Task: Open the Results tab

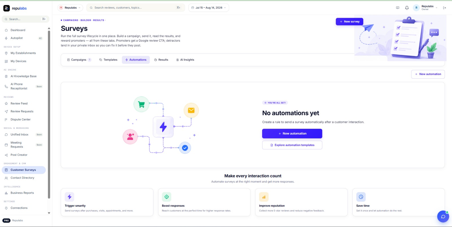Action: coord(161,60)
